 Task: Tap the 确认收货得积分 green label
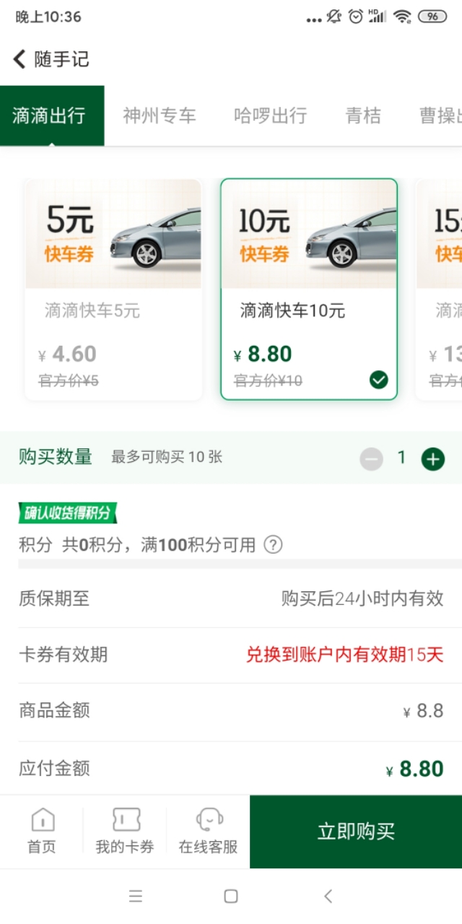tap(69, 513)
